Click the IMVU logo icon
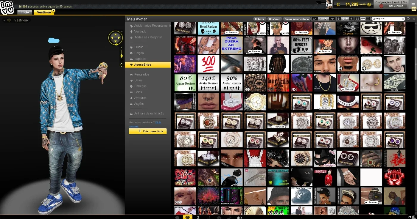Image resolution: width=417 pixels, height=219 pixels. (x=7, y=8)
